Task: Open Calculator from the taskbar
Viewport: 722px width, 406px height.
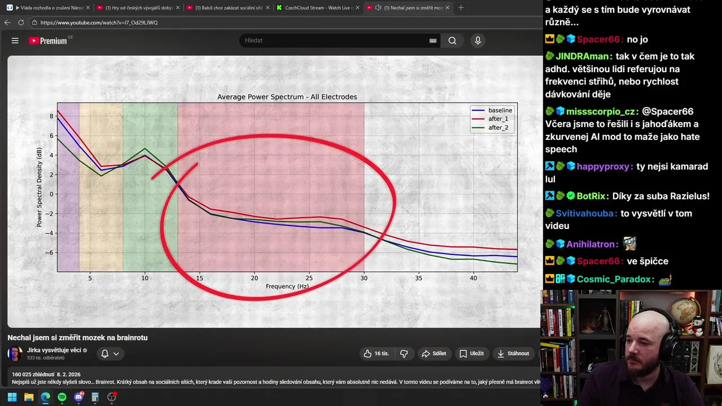Action: point(95,397)
